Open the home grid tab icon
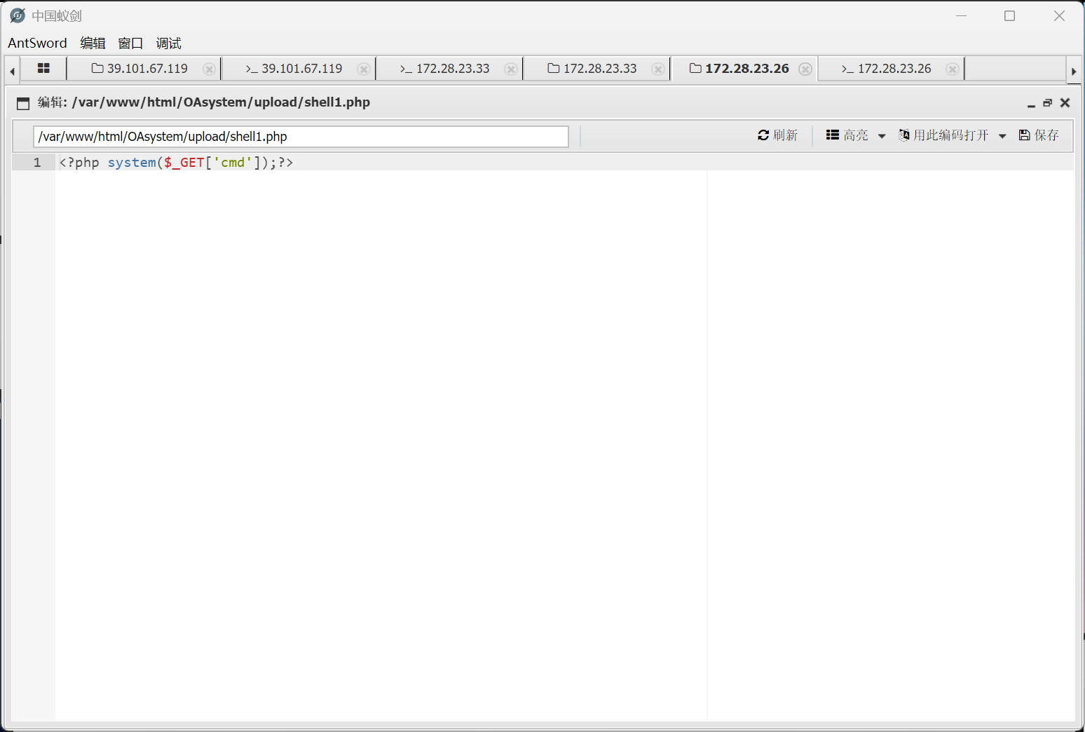 click(x=43, y=69)
